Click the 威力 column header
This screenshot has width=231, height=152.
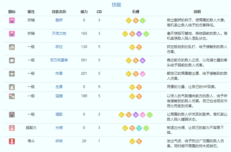(x=84, y=12)
